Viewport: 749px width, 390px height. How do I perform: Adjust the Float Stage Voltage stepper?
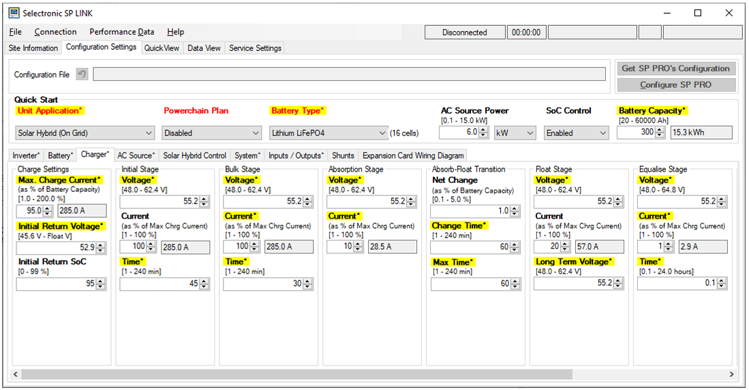[618, 201]
